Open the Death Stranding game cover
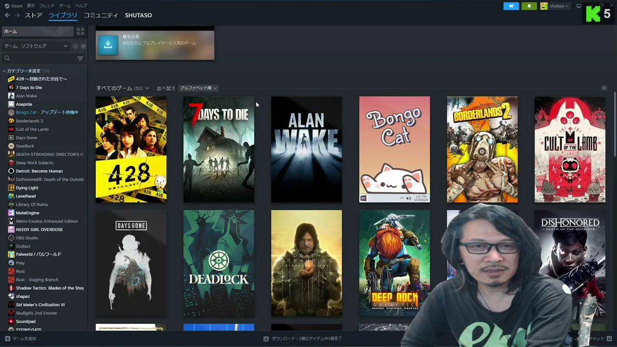 click(307, 263)
